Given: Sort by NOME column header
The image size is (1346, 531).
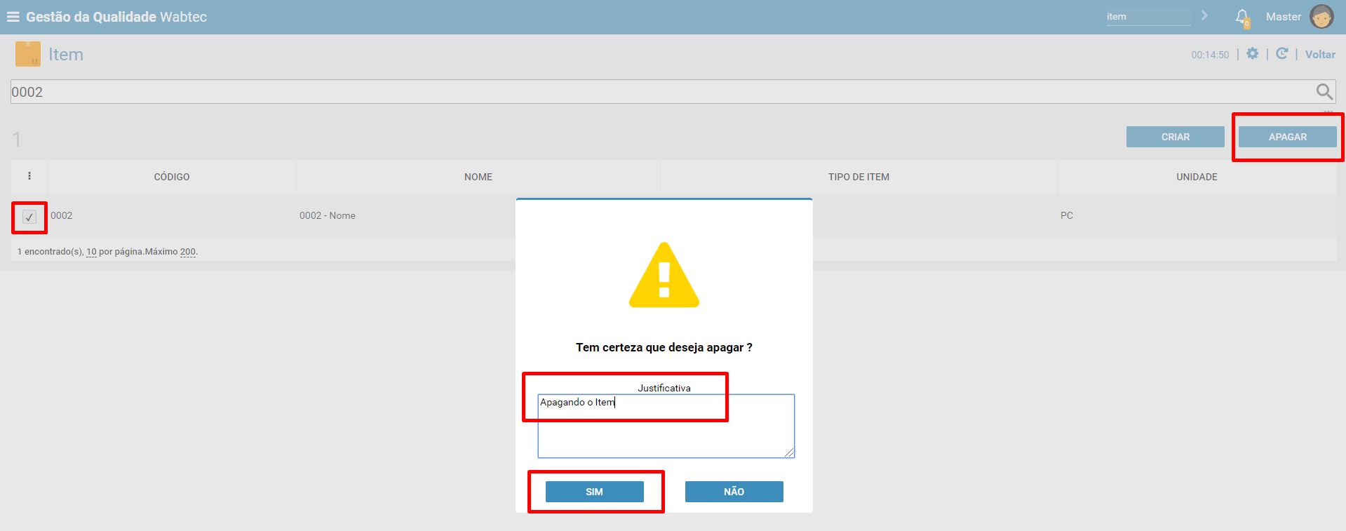Looking at the screenshot, I should tap(478, 177).
